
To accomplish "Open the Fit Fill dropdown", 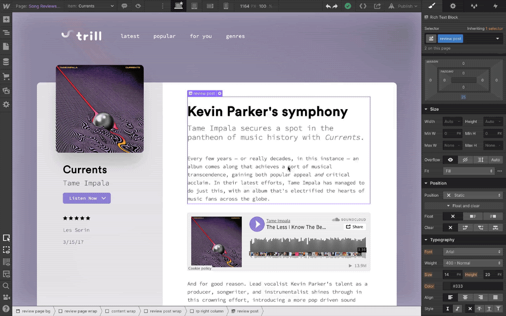I will click(469, 171).
